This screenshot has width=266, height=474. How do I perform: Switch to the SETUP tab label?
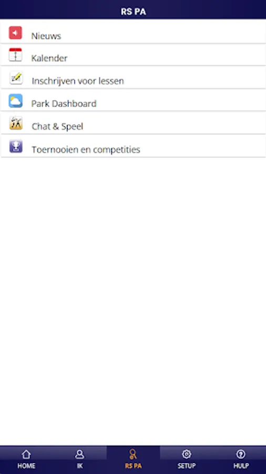187,466
